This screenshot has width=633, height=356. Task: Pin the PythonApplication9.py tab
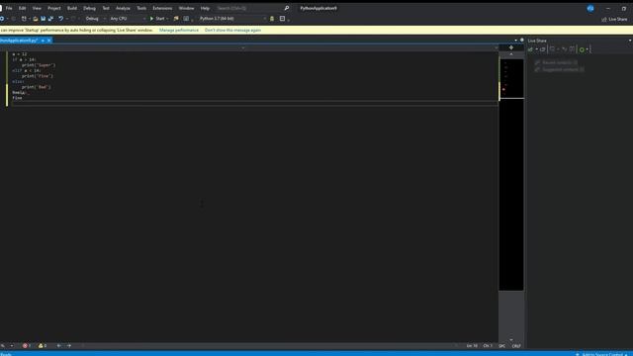pyautogui.click(x=43, y=41)
